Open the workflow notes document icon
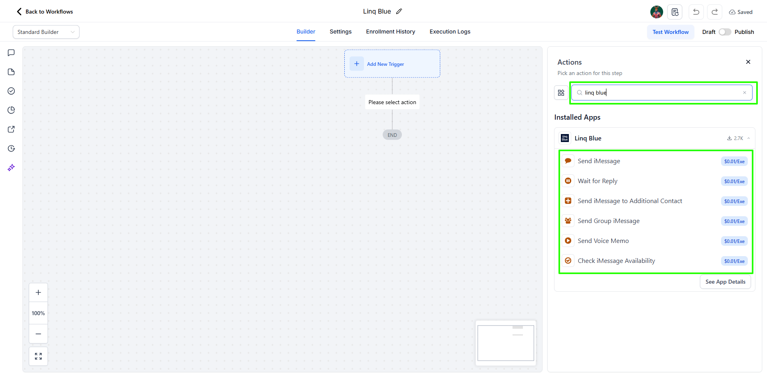Screen dimensions: 767x377 click(x=675, y=12)
